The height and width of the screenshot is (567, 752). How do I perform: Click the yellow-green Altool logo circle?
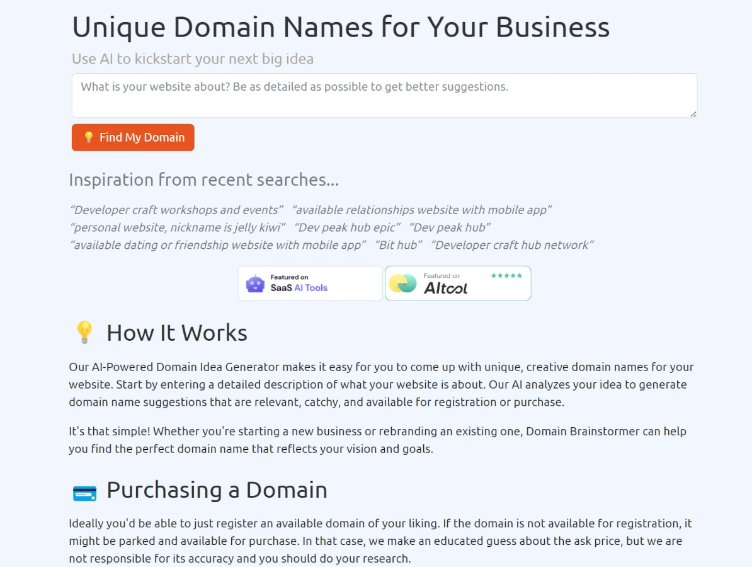(x=403, y=283)
